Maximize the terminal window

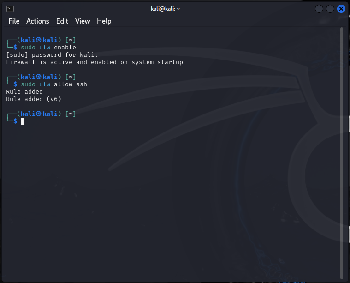[330, 9]
